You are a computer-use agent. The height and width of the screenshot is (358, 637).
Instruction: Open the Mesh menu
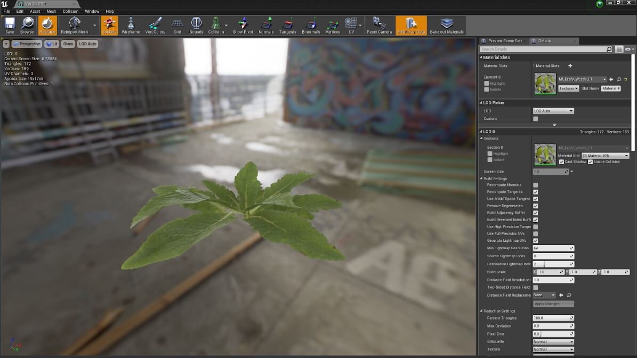click(51, 11)
